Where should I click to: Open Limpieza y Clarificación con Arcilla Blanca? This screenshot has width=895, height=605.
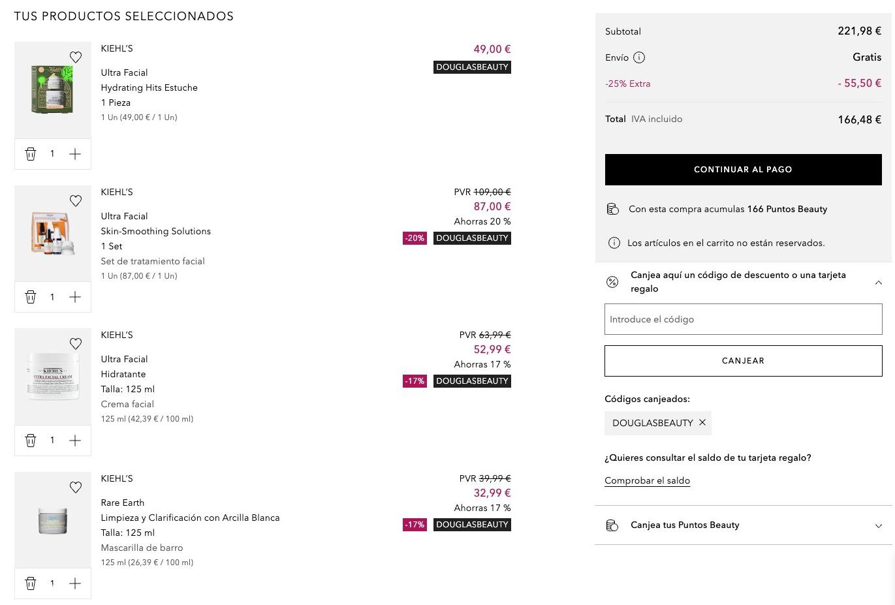190,518
